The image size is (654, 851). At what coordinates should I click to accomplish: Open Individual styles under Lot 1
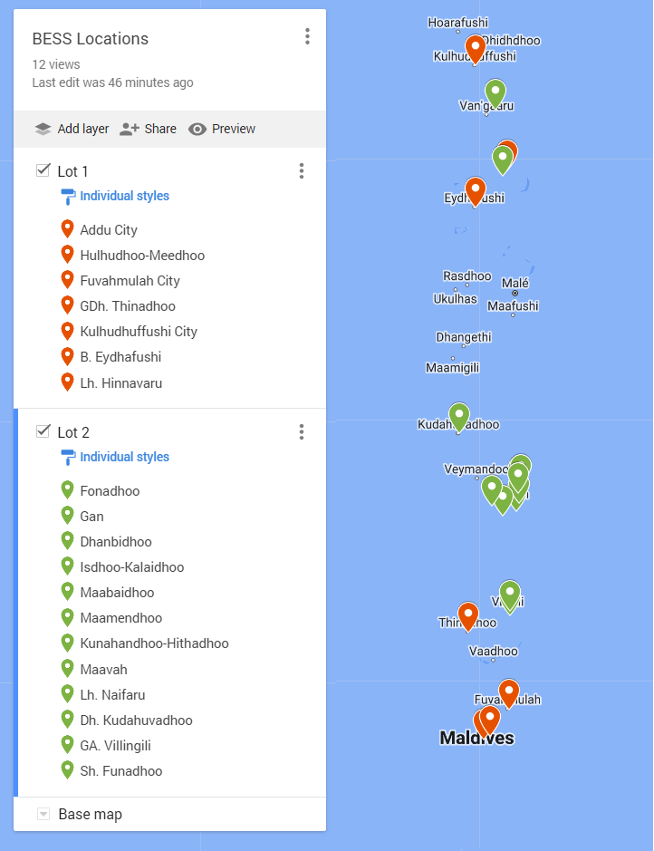click(124, 196)
